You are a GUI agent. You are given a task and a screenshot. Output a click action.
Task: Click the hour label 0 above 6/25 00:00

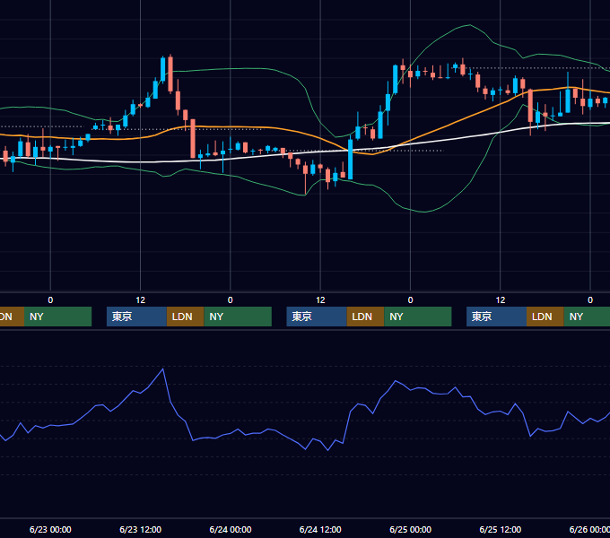411,300
